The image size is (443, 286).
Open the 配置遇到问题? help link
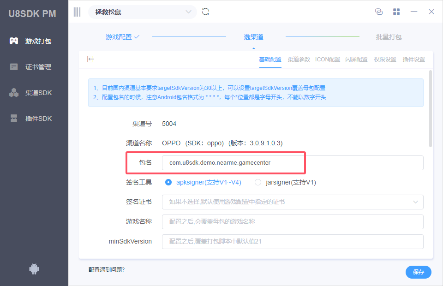[x=107, y=270]
